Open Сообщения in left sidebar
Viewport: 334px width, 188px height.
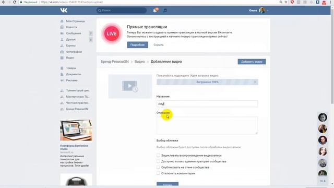pyautogui.click(x=74, y=33)
